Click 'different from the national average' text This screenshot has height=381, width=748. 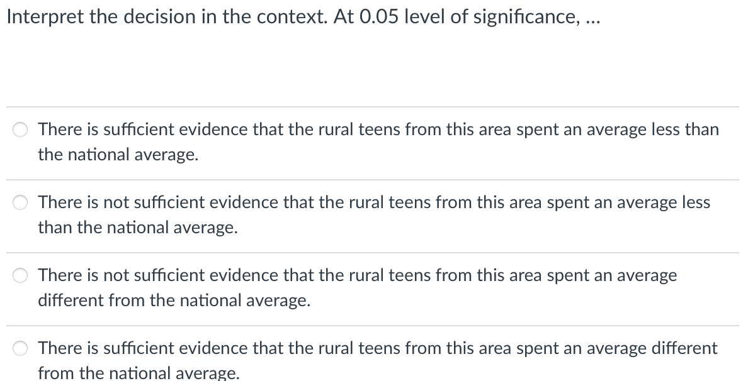coord(174,301)
